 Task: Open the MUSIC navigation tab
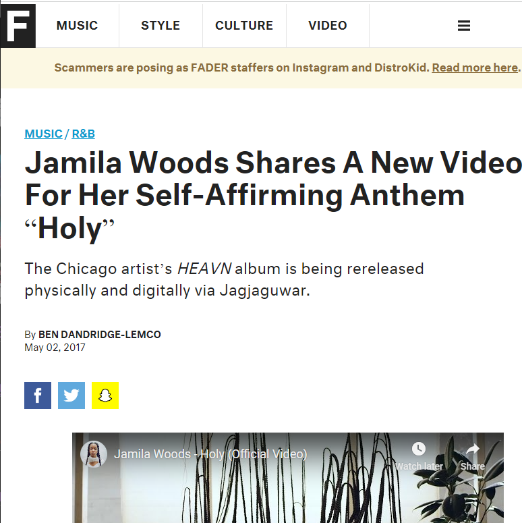(77, 26)
